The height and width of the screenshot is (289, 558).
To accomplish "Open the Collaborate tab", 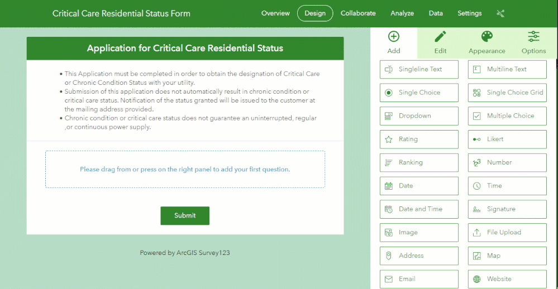I will coord(358,13).
